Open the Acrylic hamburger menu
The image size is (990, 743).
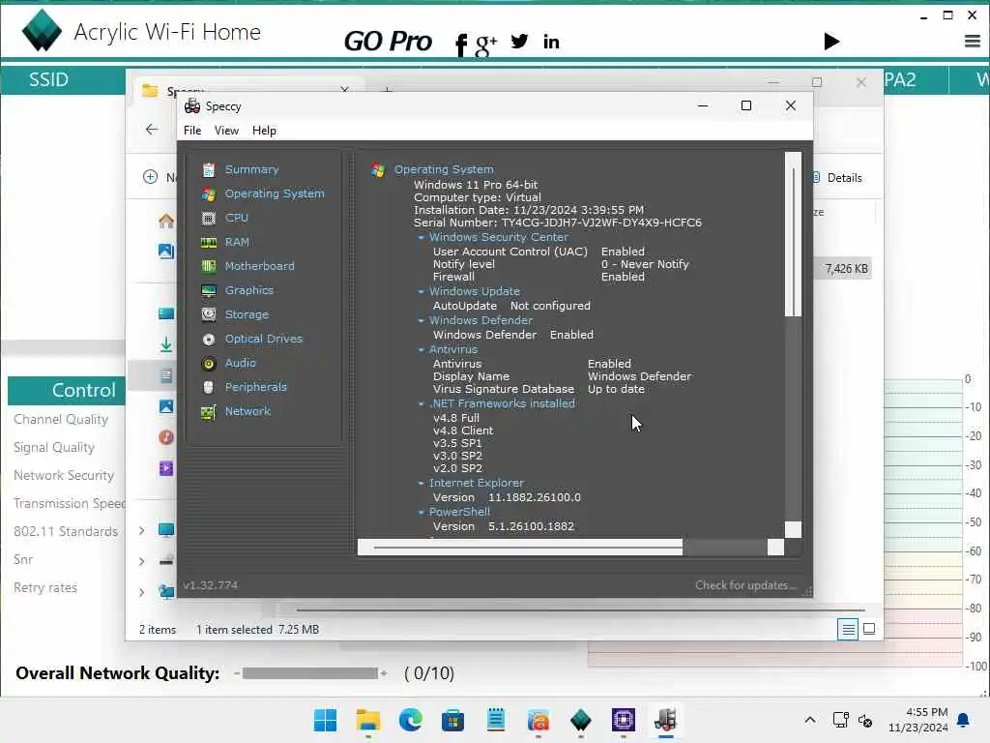tap(973, 42)
